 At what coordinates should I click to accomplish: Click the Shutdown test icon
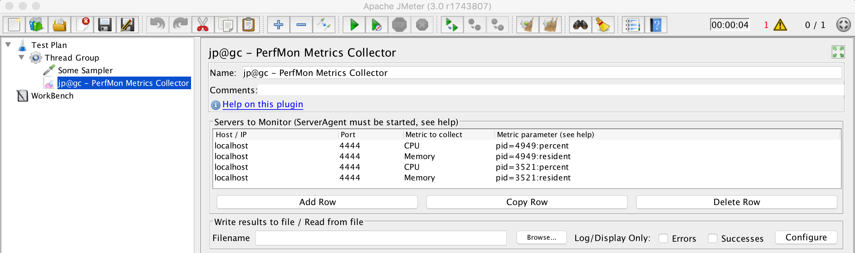(422, 25)
